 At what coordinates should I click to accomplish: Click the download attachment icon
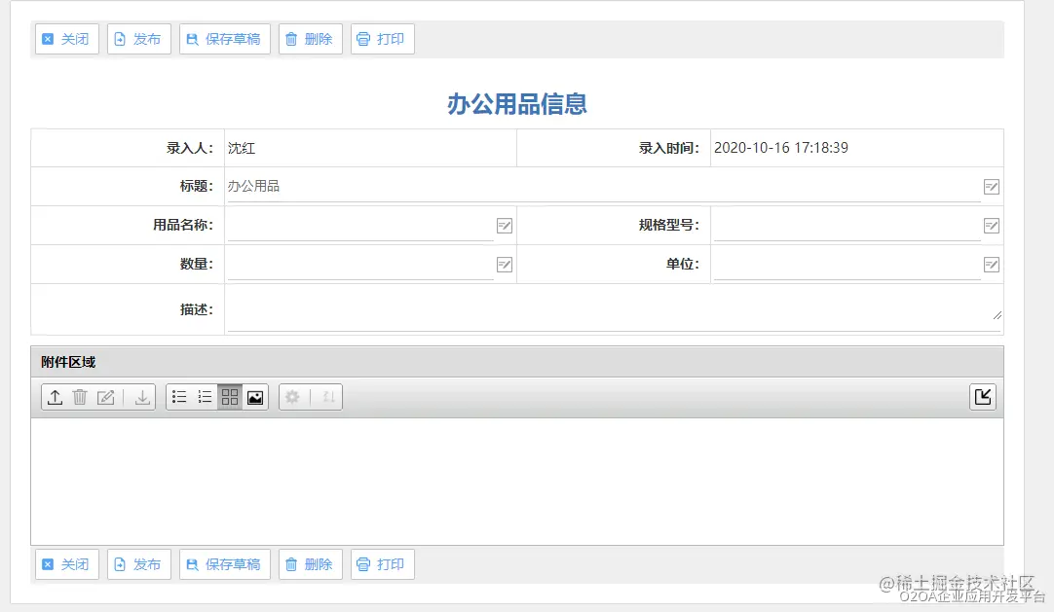point(142,397)
